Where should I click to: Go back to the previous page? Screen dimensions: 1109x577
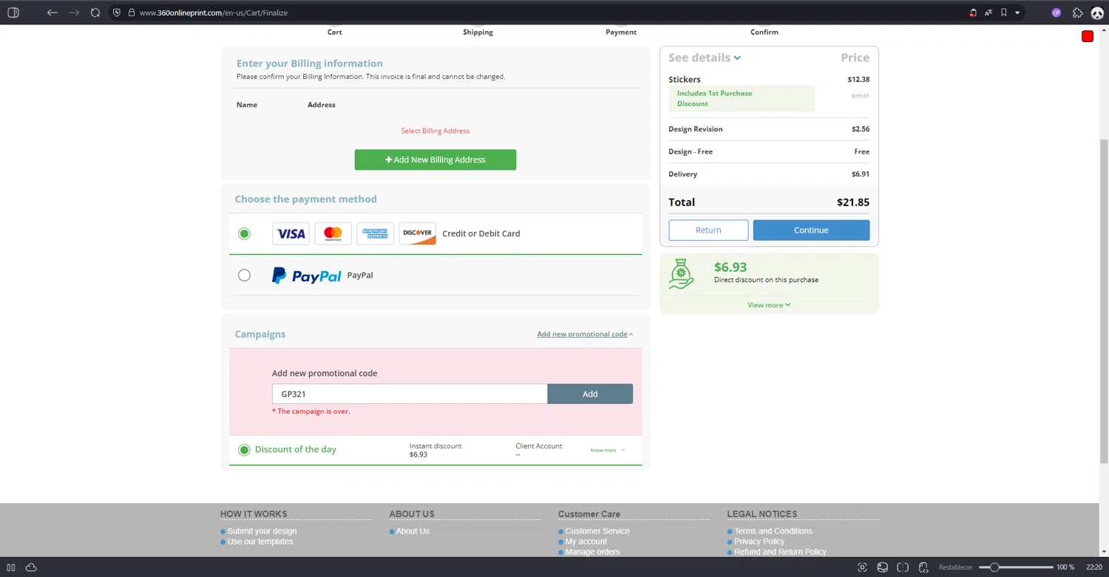click(52, 13)
